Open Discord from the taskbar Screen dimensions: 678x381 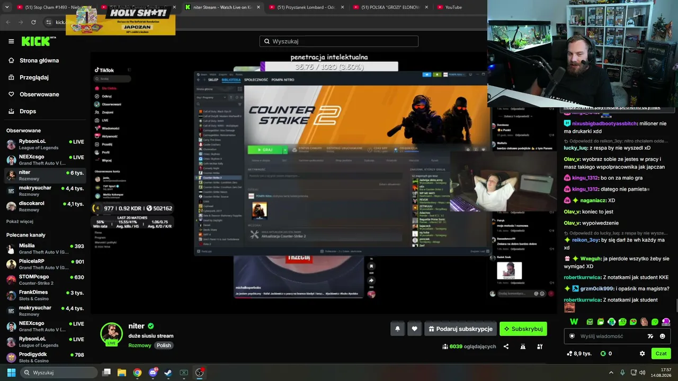pos(153,373)
